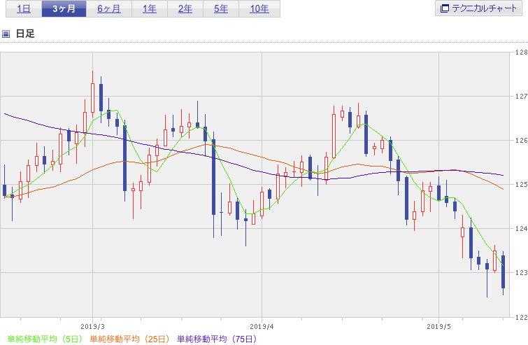This screenshot has width=528, height=345.
Task: Click the last blue candlestick on the chart
Action: [x=503, y=272]
